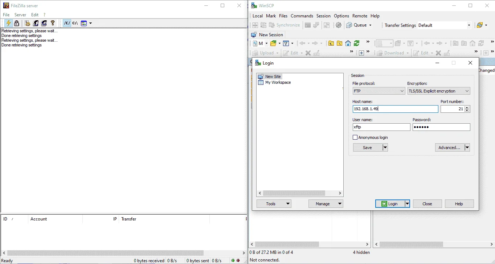Select the C:\ path display icon
This screenshot has height=264, width=495.
coord(75,23)
